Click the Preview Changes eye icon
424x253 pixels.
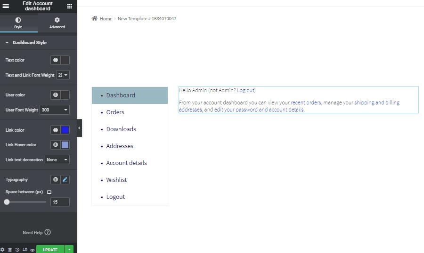pyautogui.click(x=33, y=250)
